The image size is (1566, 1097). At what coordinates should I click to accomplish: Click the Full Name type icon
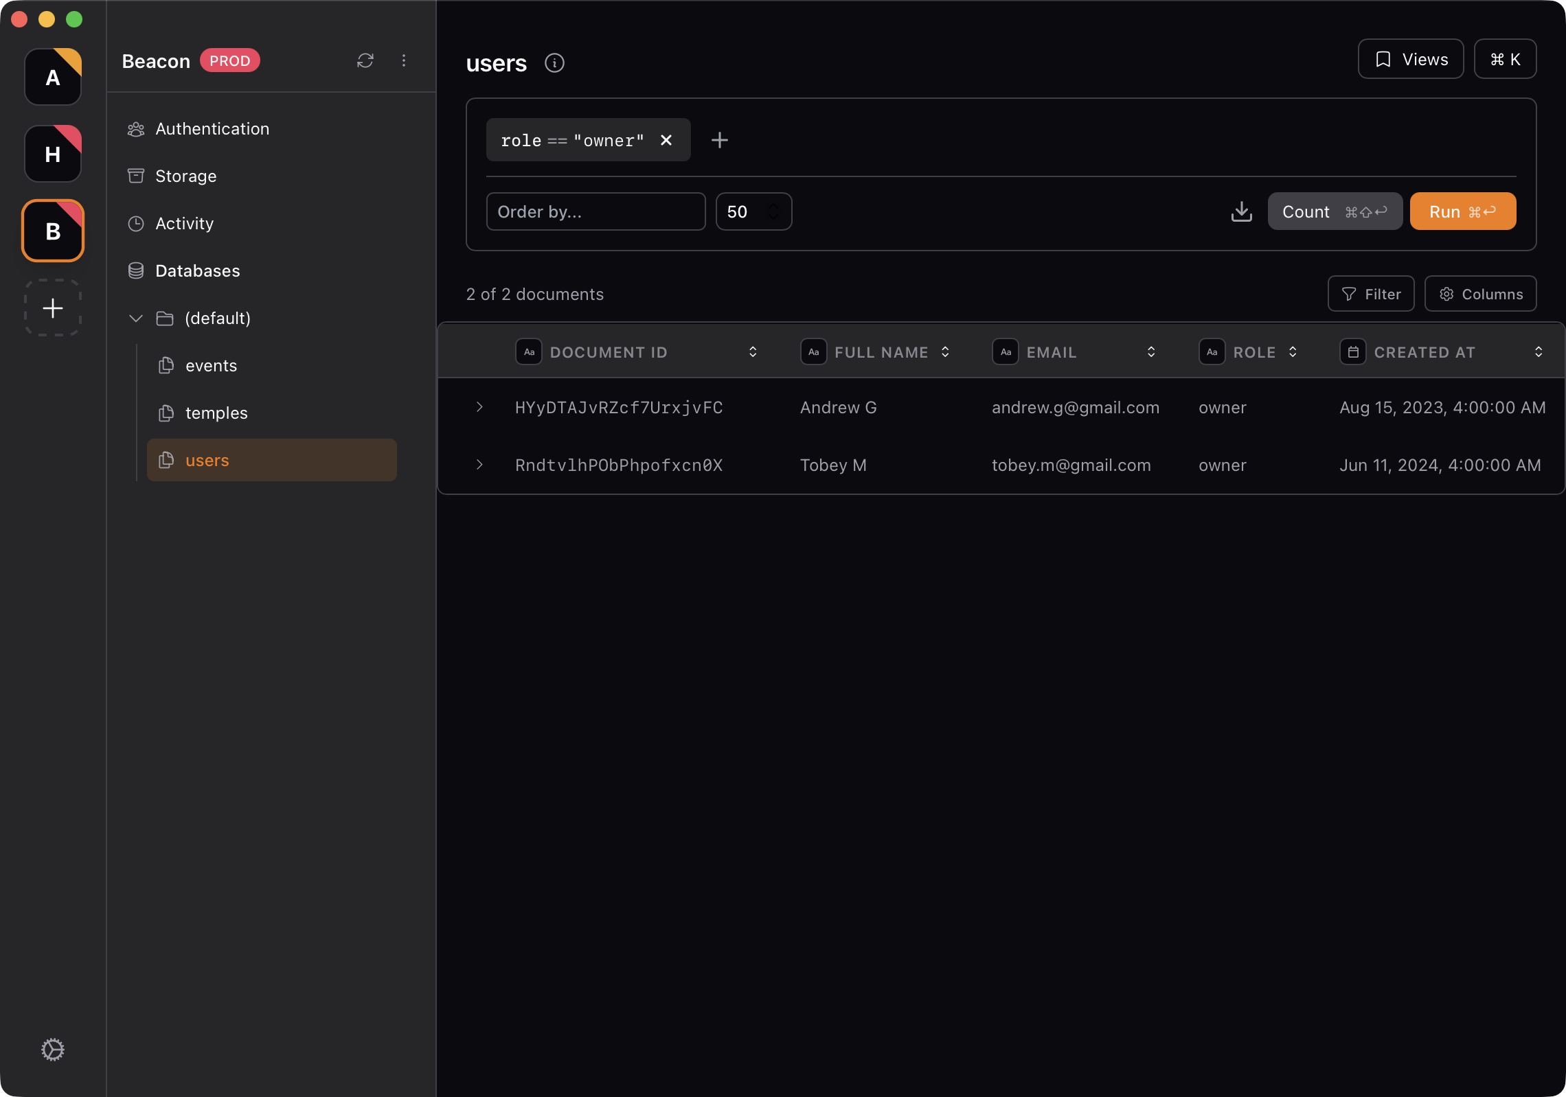coord(813,351)
